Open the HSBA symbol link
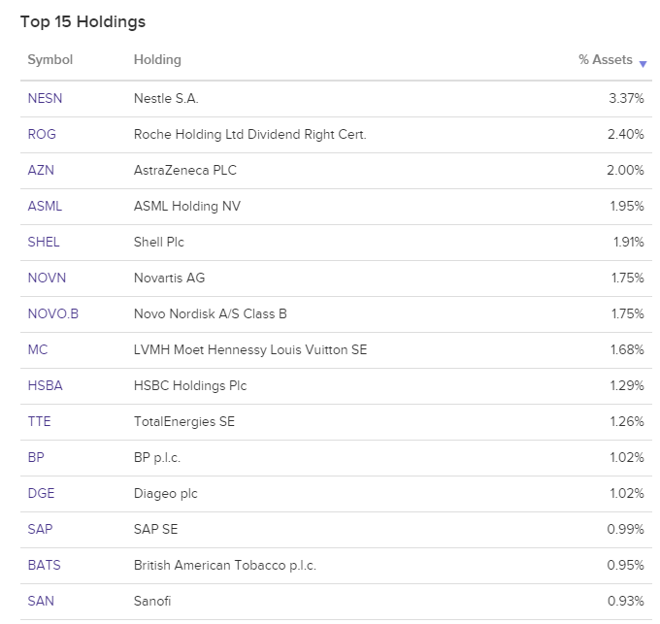The height and width of the screenshot is (624, 660). (x=45, y=385)
